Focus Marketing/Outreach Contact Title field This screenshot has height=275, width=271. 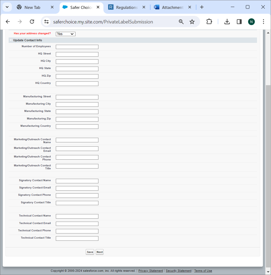tap(77, 166)
